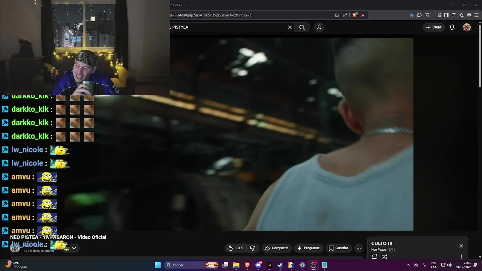Open the volume control in the tray
Image resolution: width=482 pixels, height=271 pixels.
click(x=449, y=265)
